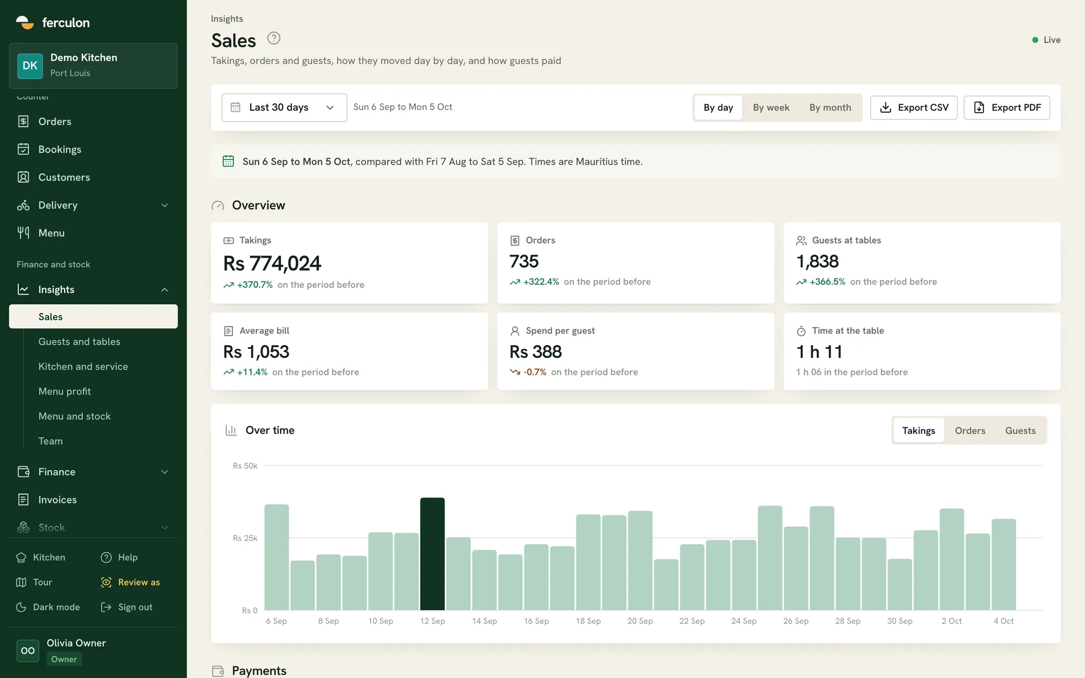
Task: Click the Insights breadcrumb label
Action: tap(227, 18)
